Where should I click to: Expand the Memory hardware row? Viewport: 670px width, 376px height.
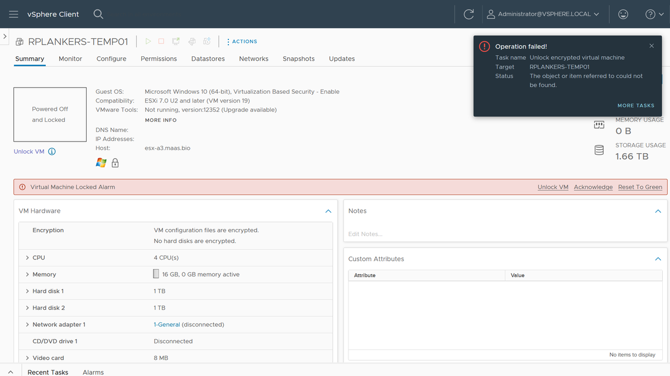point(27,275)
